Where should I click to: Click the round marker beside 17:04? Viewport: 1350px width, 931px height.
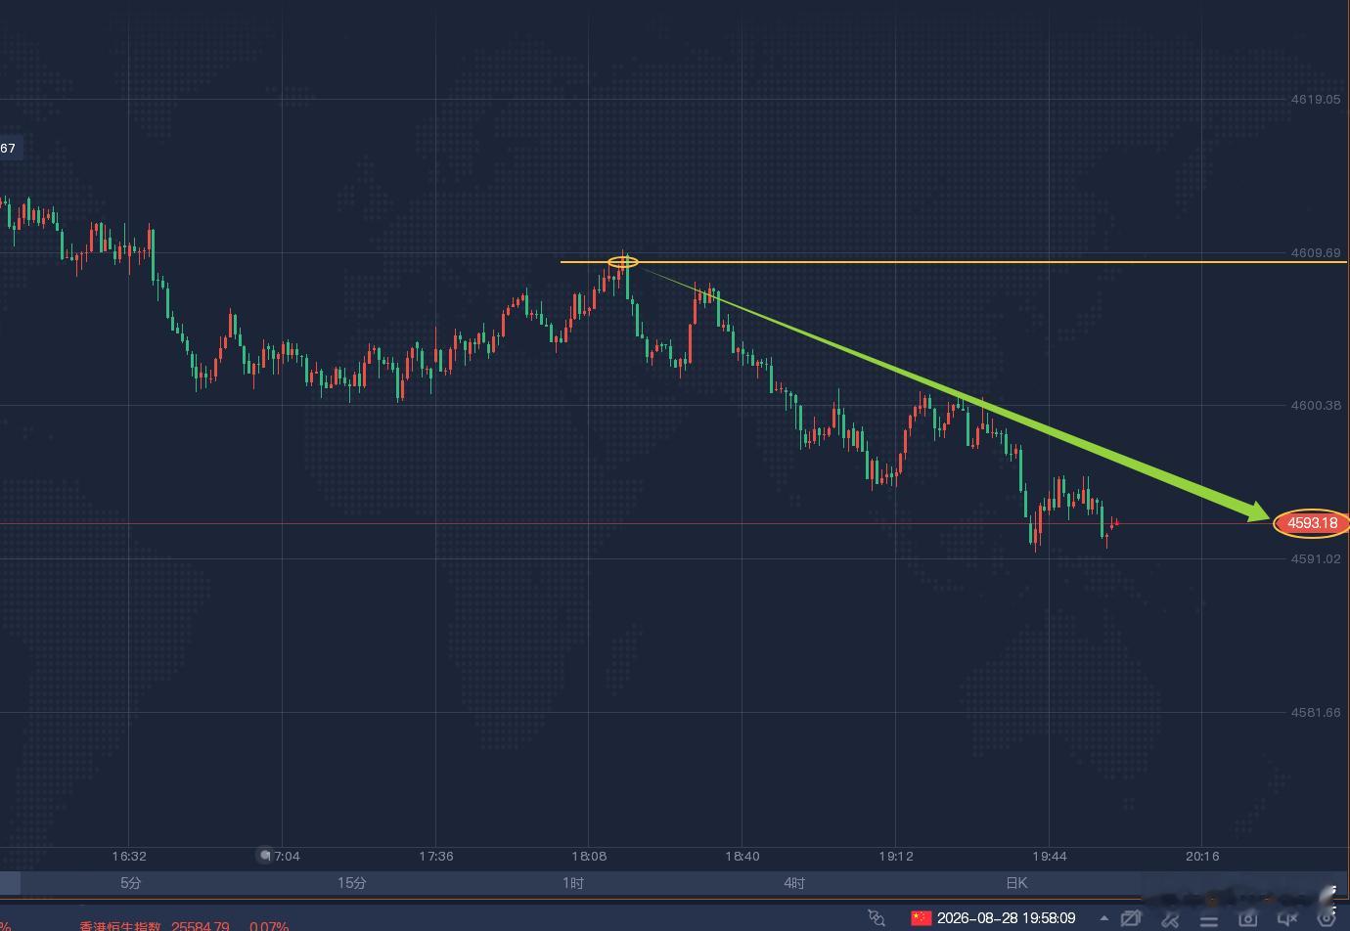click(264, 856)
